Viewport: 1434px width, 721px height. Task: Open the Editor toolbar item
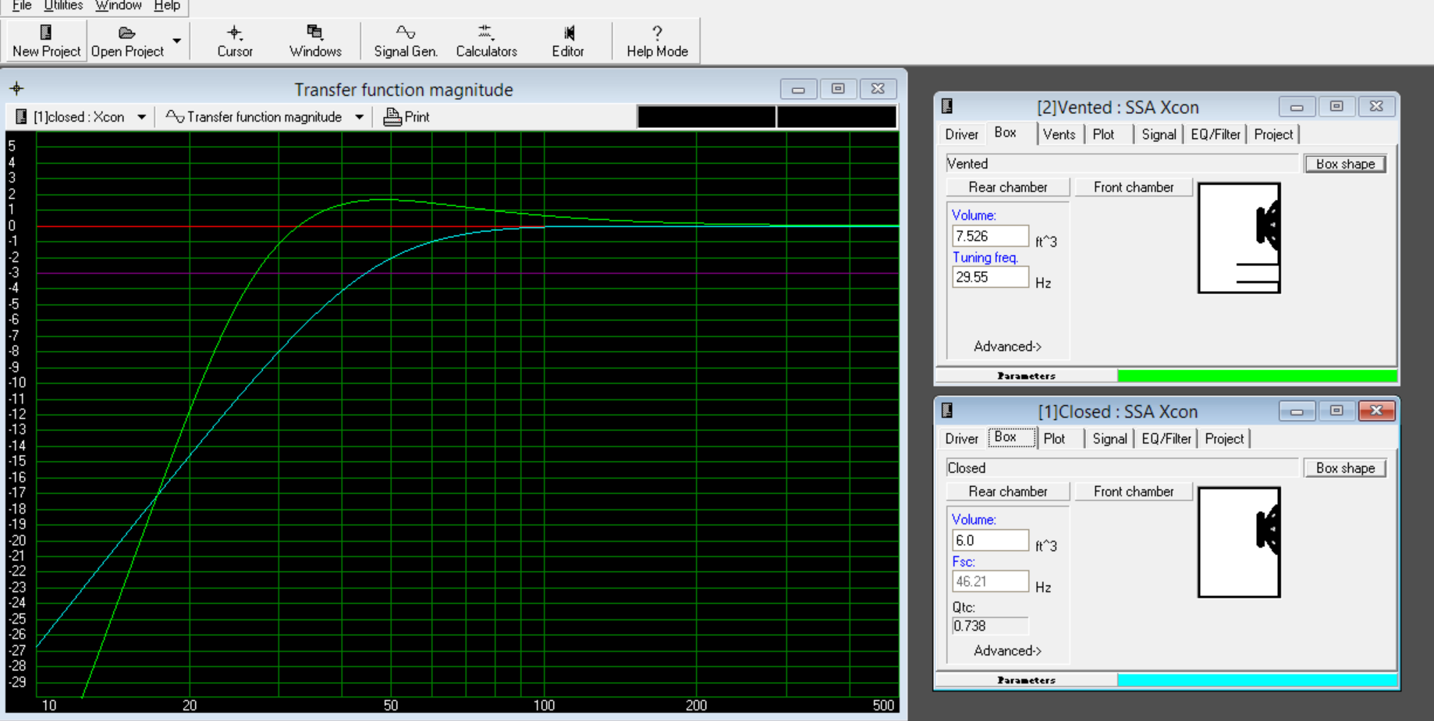(x=568, y=41)
